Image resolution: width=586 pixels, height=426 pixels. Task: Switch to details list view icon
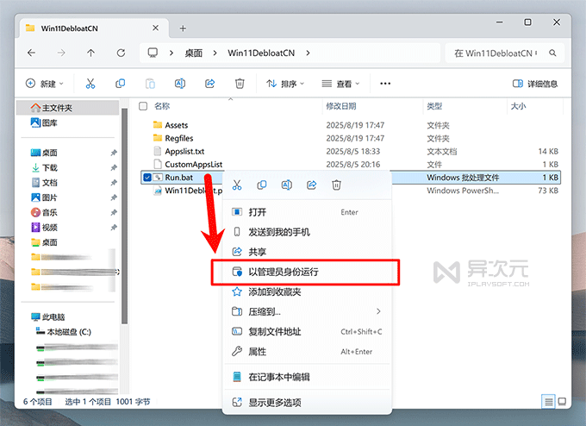pos(548,402)
